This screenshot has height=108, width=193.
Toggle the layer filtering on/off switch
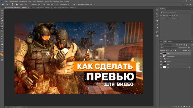click(x=192, y=44)
